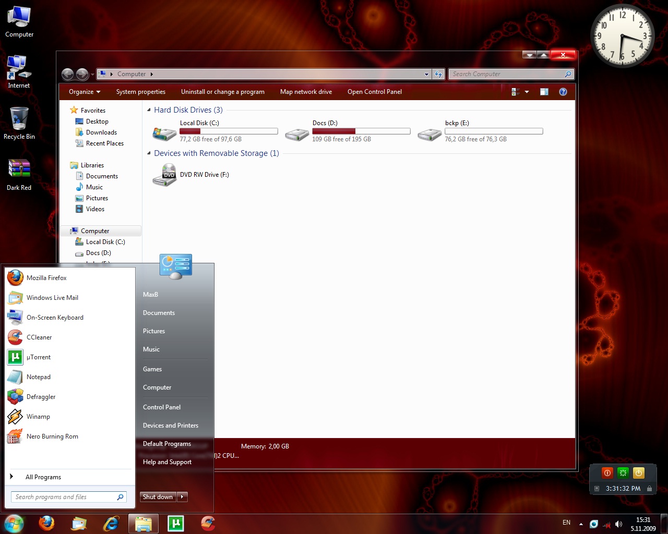Open Devices and Printers in Start menu

click(x=171, y=426)
